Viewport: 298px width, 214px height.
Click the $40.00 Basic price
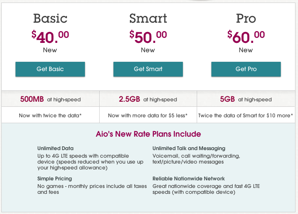coord(50,37)
